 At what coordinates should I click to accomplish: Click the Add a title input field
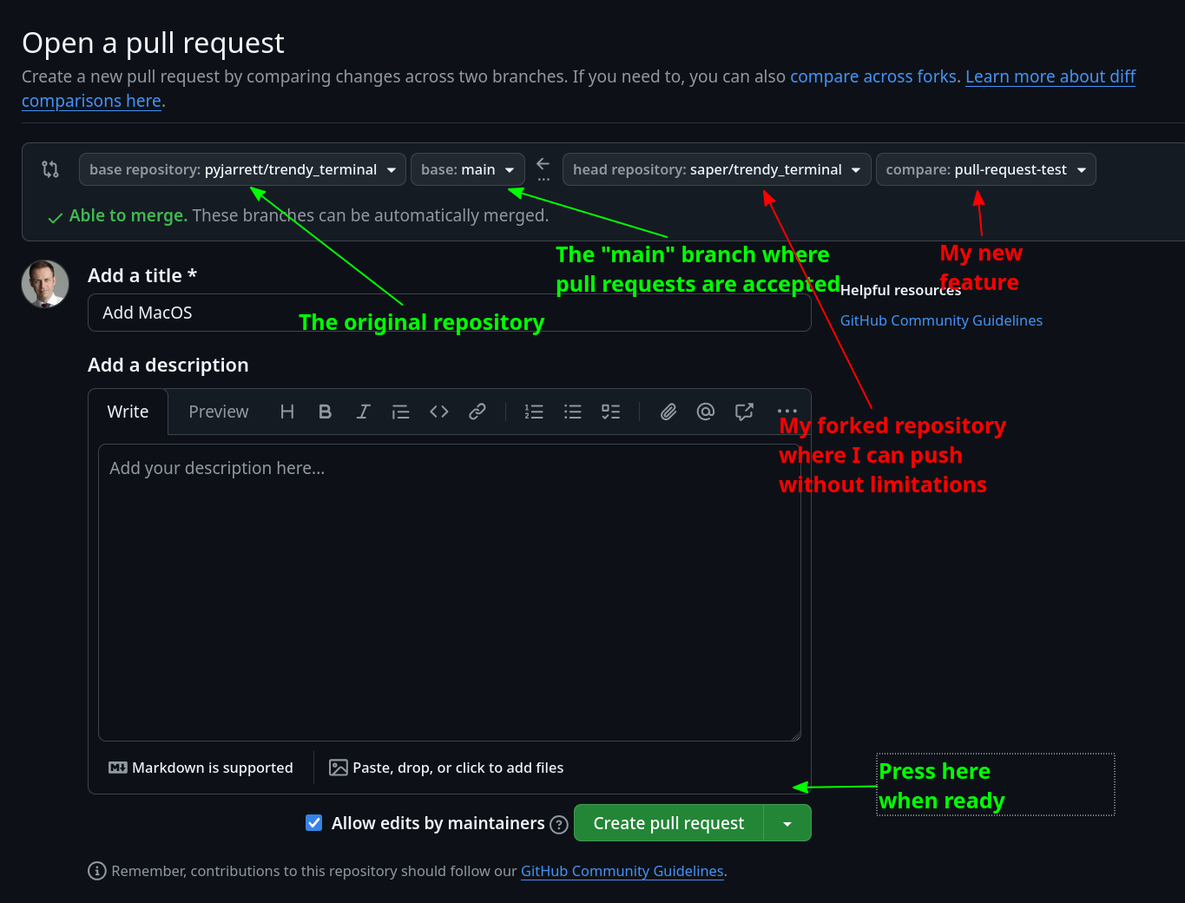coord(449,313)
